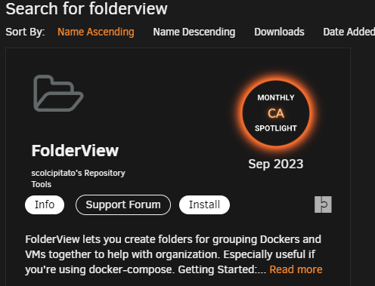Open the Info button for FolderView
The image size is (375, 286).
pyautogui.click(x=45, y=205)
